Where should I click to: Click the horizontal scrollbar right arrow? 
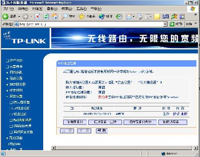coord(196,148)
